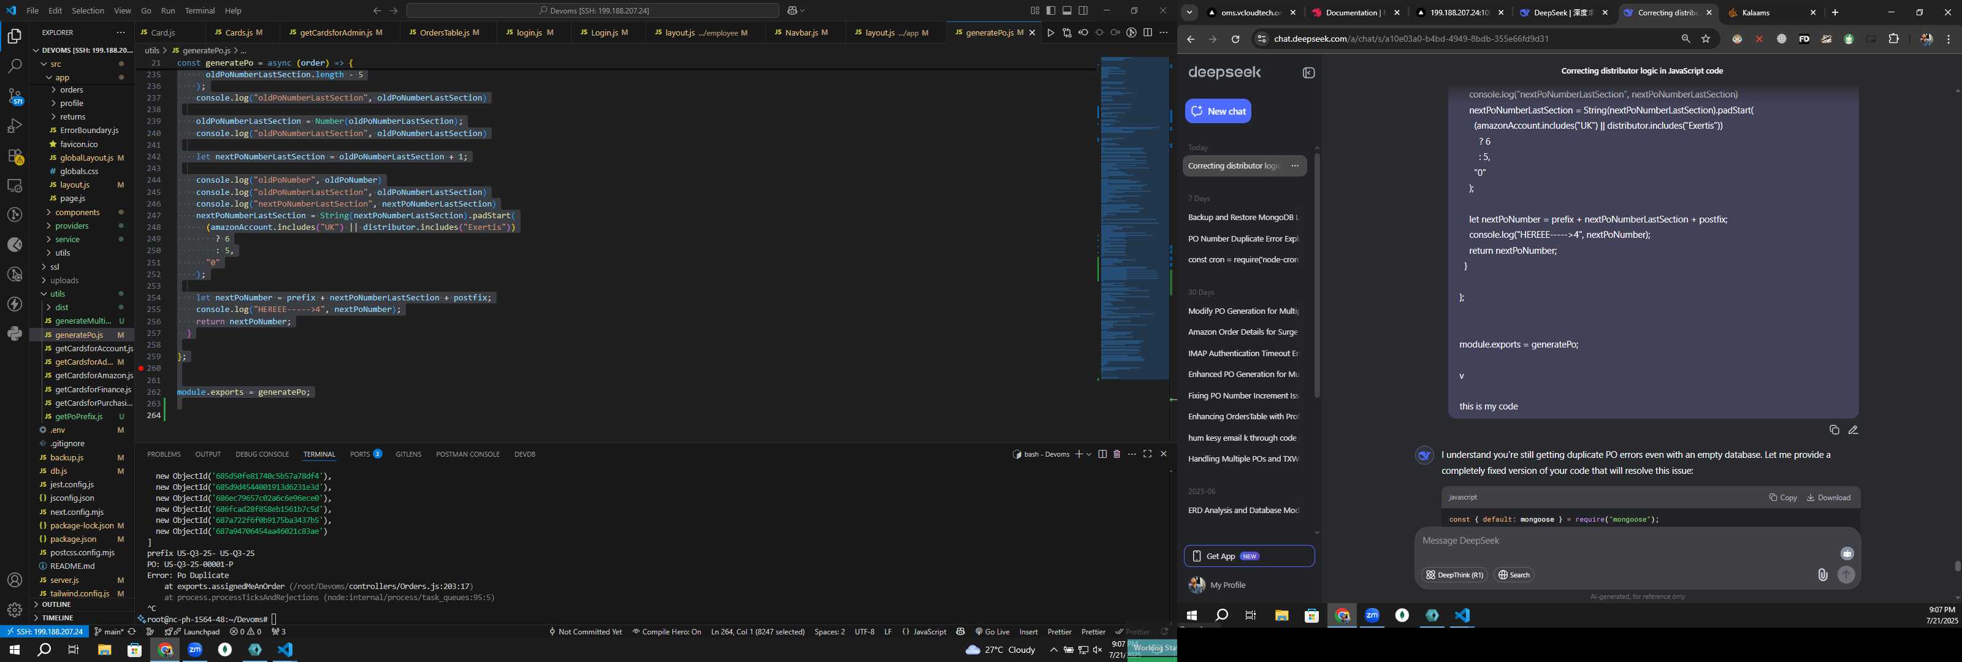Screen dimensions: 1962x662
Task: Copy the javascript code block
Action: tap(1782, 498)
